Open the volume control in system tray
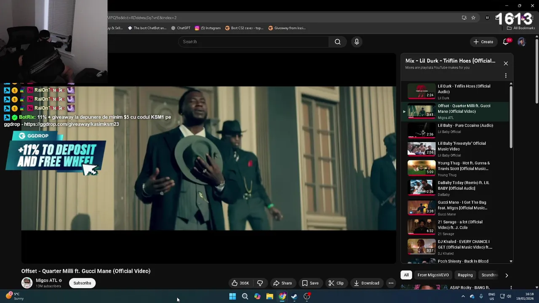539x303 pixels. tap(509, 296)
